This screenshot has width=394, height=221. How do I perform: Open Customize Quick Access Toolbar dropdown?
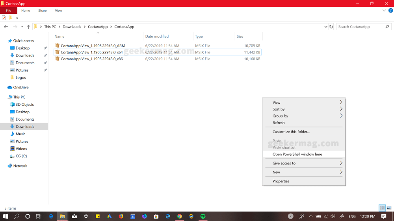(x=17, y=18)
